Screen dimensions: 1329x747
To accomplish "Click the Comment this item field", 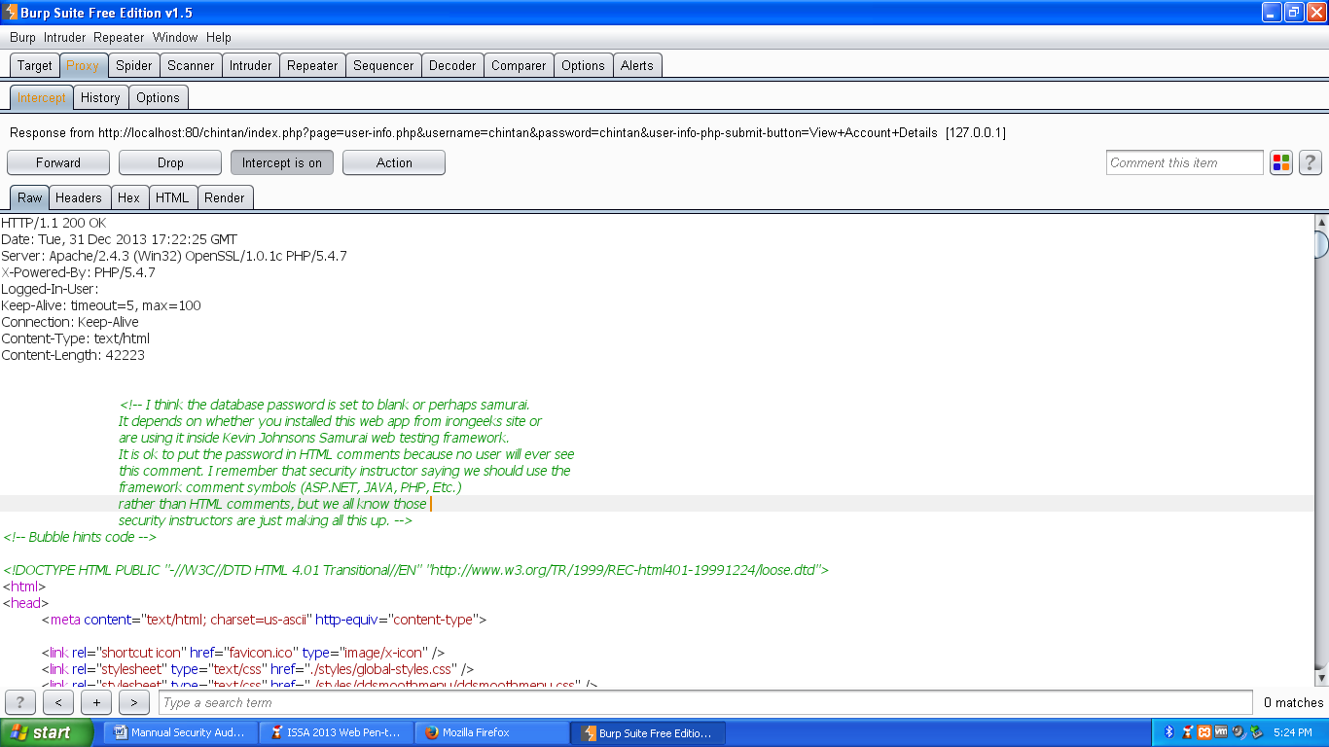I will click(1185, 162).
